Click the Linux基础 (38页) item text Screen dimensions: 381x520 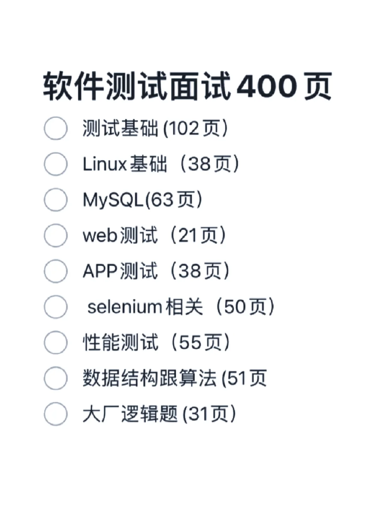(x=161, y=164)
